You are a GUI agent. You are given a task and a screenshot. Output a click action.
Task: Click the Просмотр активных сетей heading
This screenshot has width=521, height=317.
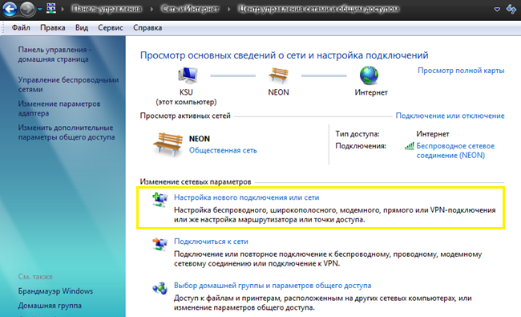(185, 116)
